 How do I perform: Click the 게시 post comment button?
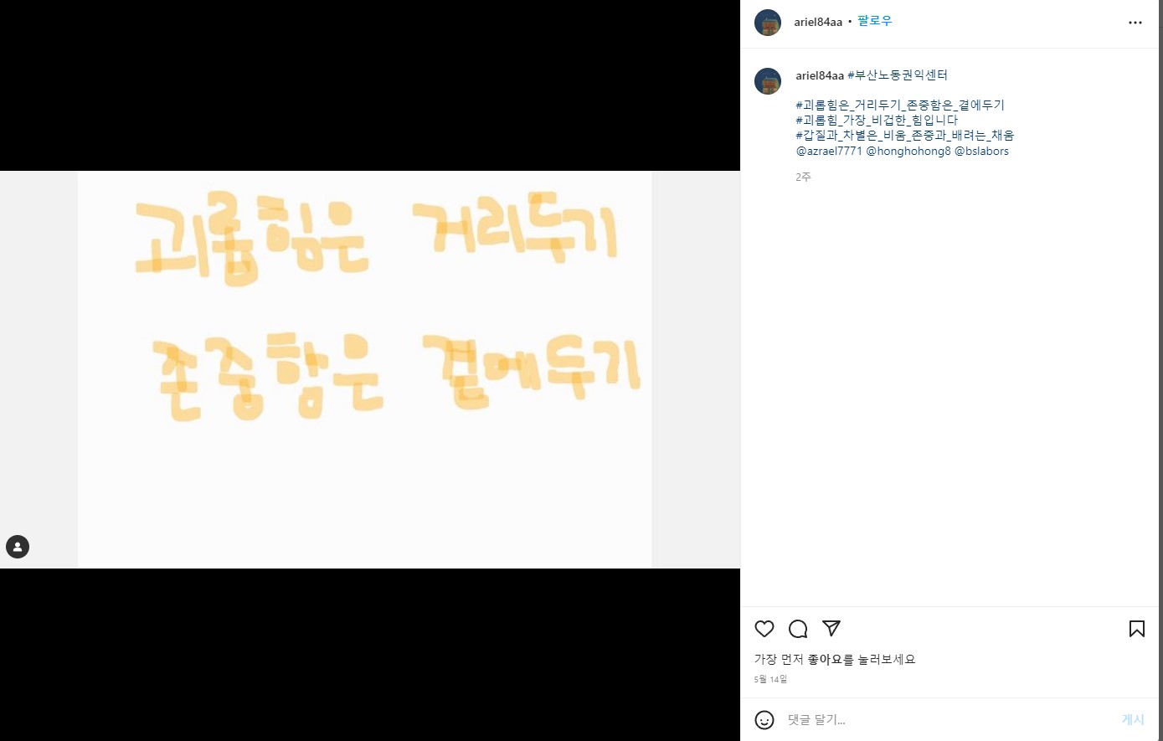tap(1133, 720)
